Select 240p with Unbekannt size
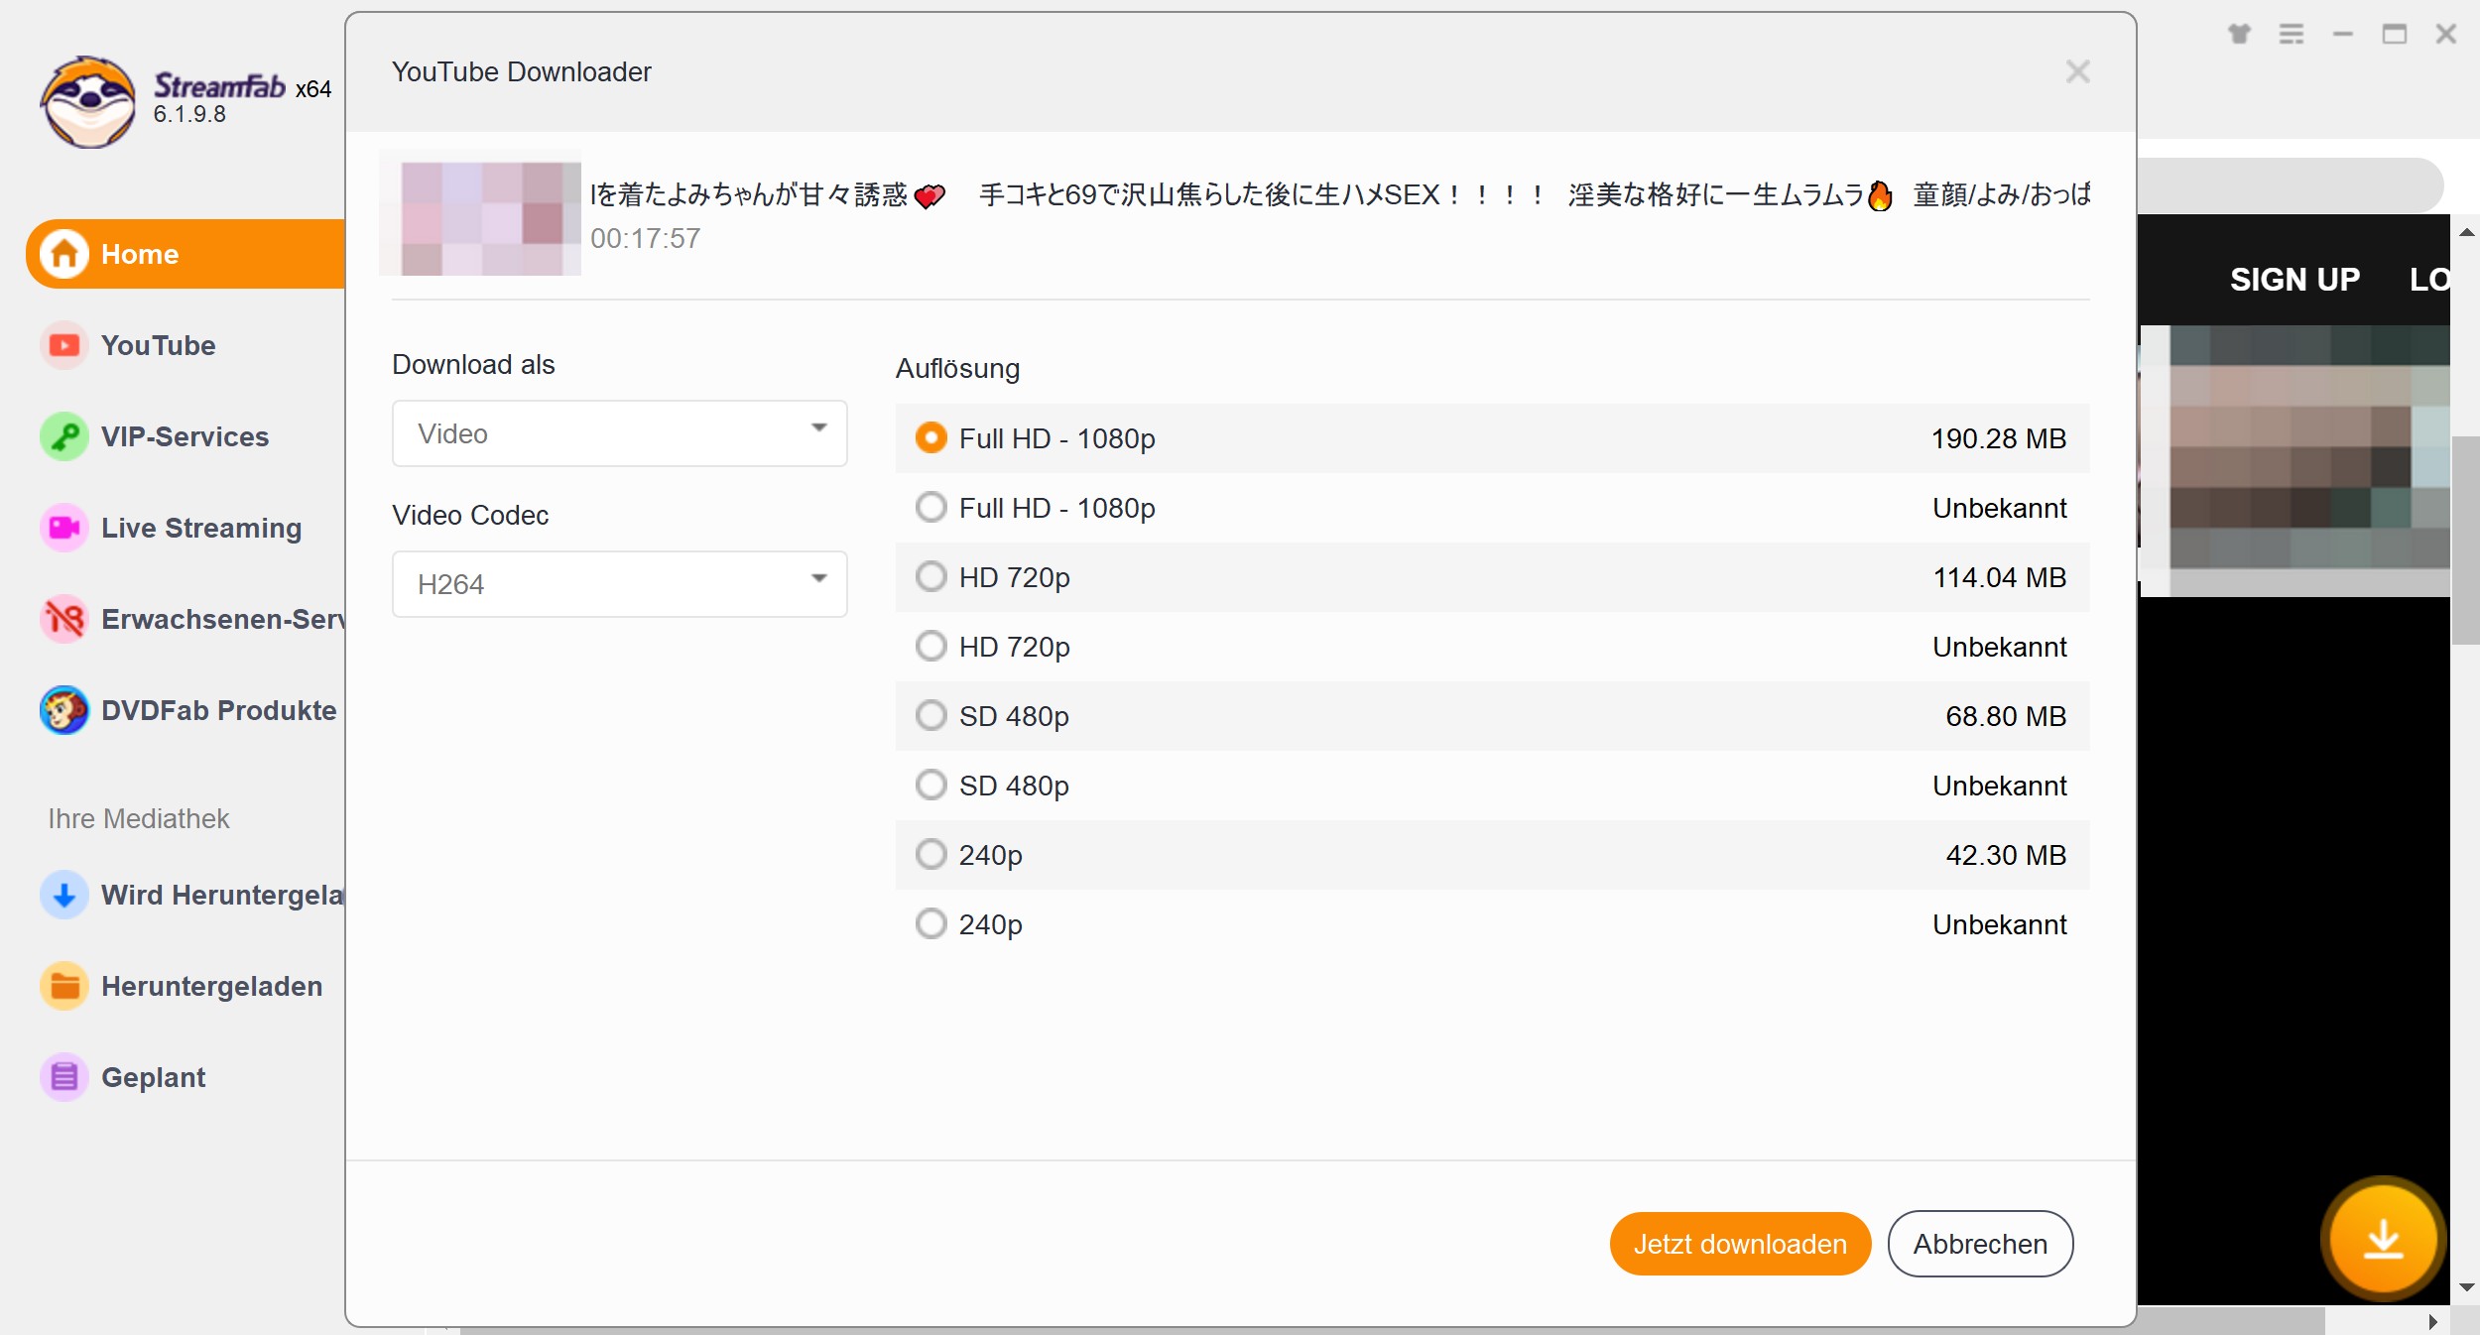 tap(1492, 924)
